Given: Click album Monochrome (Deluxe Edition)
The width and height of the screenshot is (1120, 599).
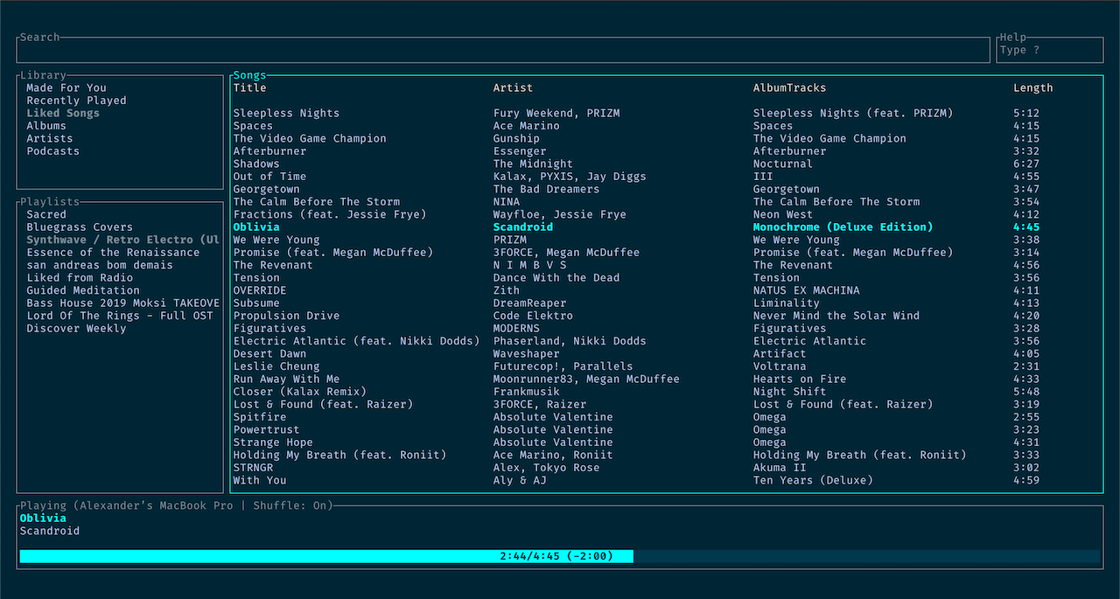Looking at the screenshot, I should coord(843,227).
